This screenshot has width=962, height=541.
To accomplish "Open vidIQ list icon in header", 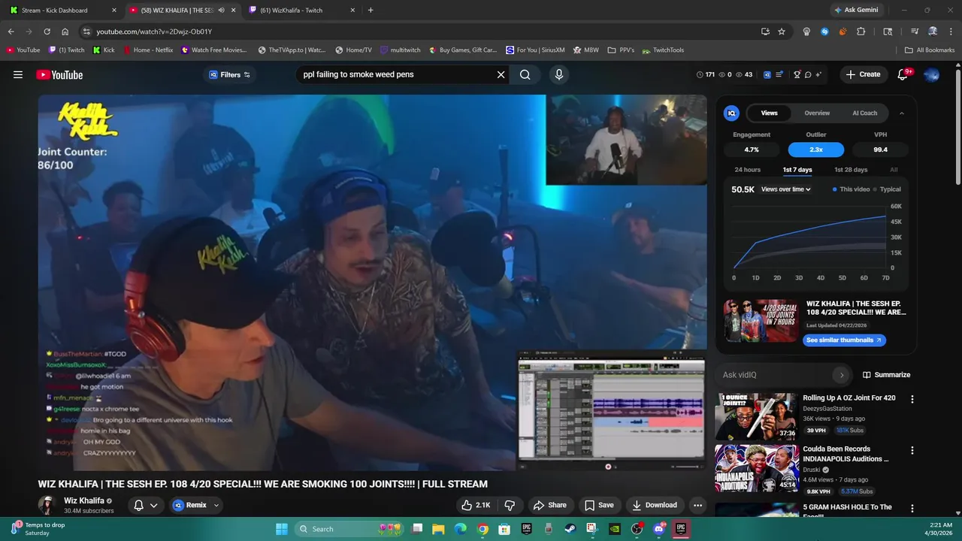I will point(779,74).
